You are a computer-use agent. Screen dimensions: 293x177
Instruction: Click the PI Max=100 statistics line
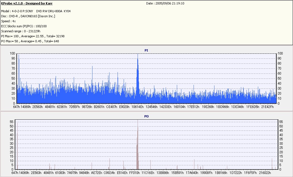coord(33,36)
